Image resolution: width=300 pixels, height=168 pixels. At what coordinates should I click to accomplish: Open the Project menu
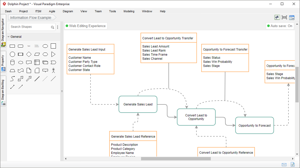[x=23, y=11]
